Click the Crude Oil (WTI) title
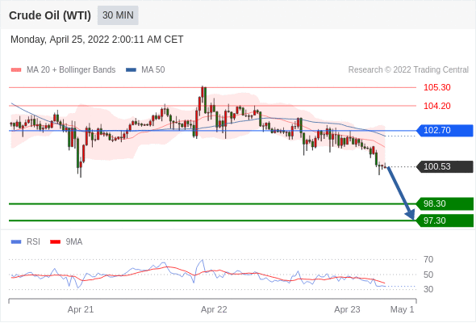476x323 pixels. click(50, 15)
